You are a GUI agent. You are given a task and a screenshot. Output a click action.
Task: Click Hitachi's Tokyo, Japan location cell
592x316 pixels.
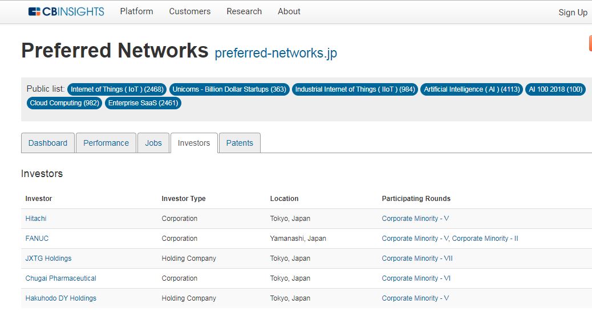pyautogui.click(x=290, y=218)
